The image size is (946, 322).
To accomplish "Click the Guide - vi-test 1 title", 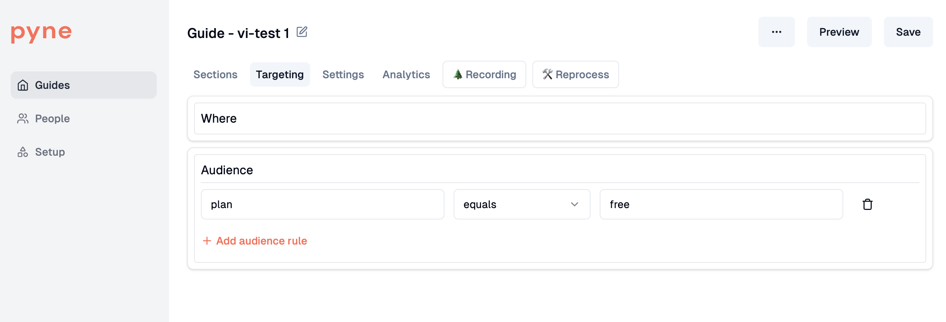I will (238, 33).
